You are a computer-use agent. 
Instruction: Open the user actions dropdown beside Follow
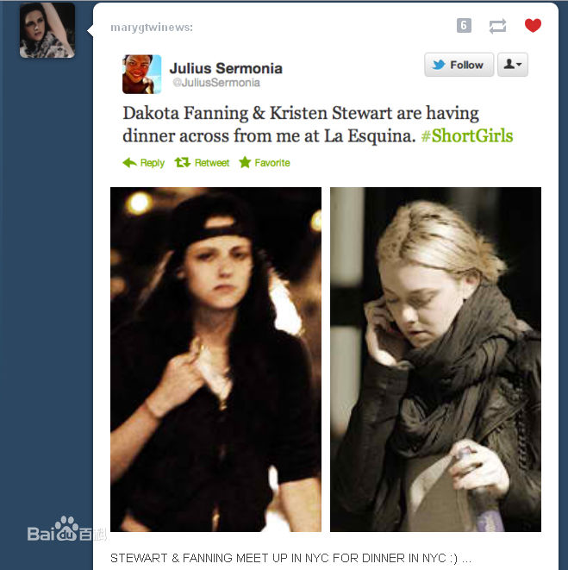pos(512,65)
